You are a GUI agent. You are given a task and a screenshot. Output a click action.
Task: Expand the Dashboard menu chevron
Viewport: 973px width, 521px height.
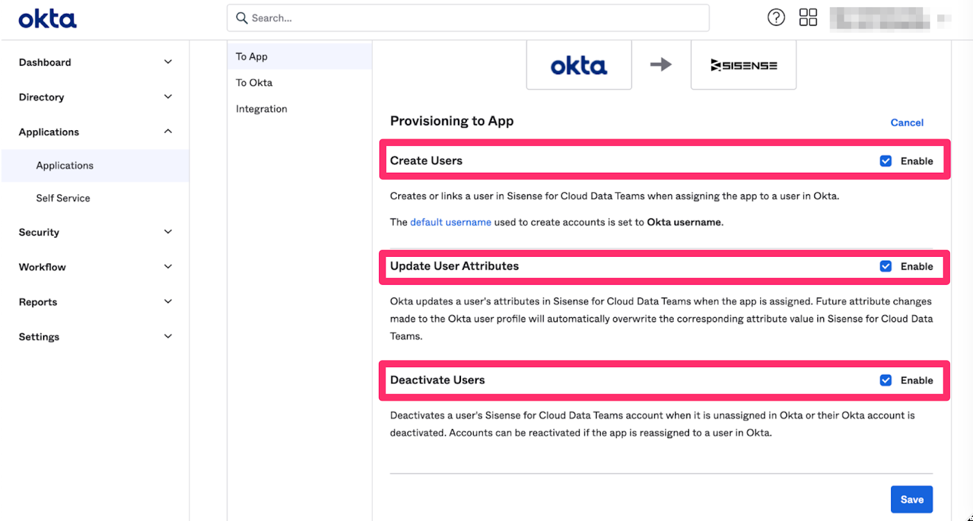click(168, 62)
